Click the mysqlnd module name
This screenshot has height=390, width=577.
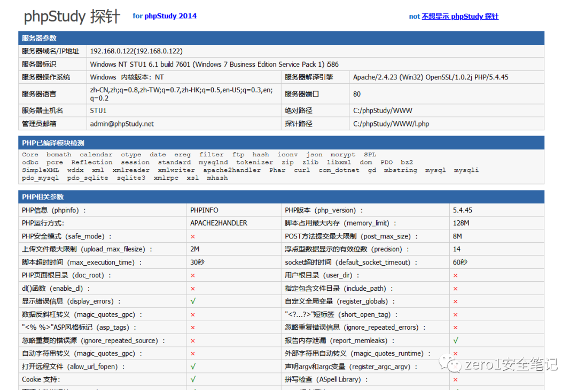pyautogui.click(x=213, y=163)
